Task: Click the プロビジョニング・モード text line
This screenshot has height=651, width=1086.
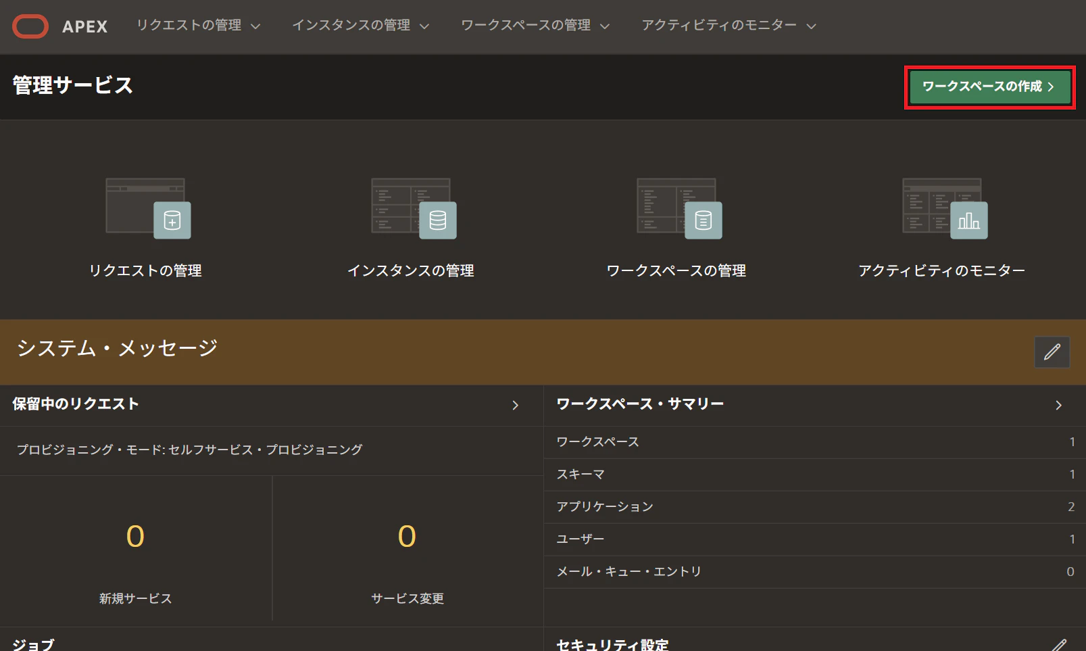Action: click(190, 450)
